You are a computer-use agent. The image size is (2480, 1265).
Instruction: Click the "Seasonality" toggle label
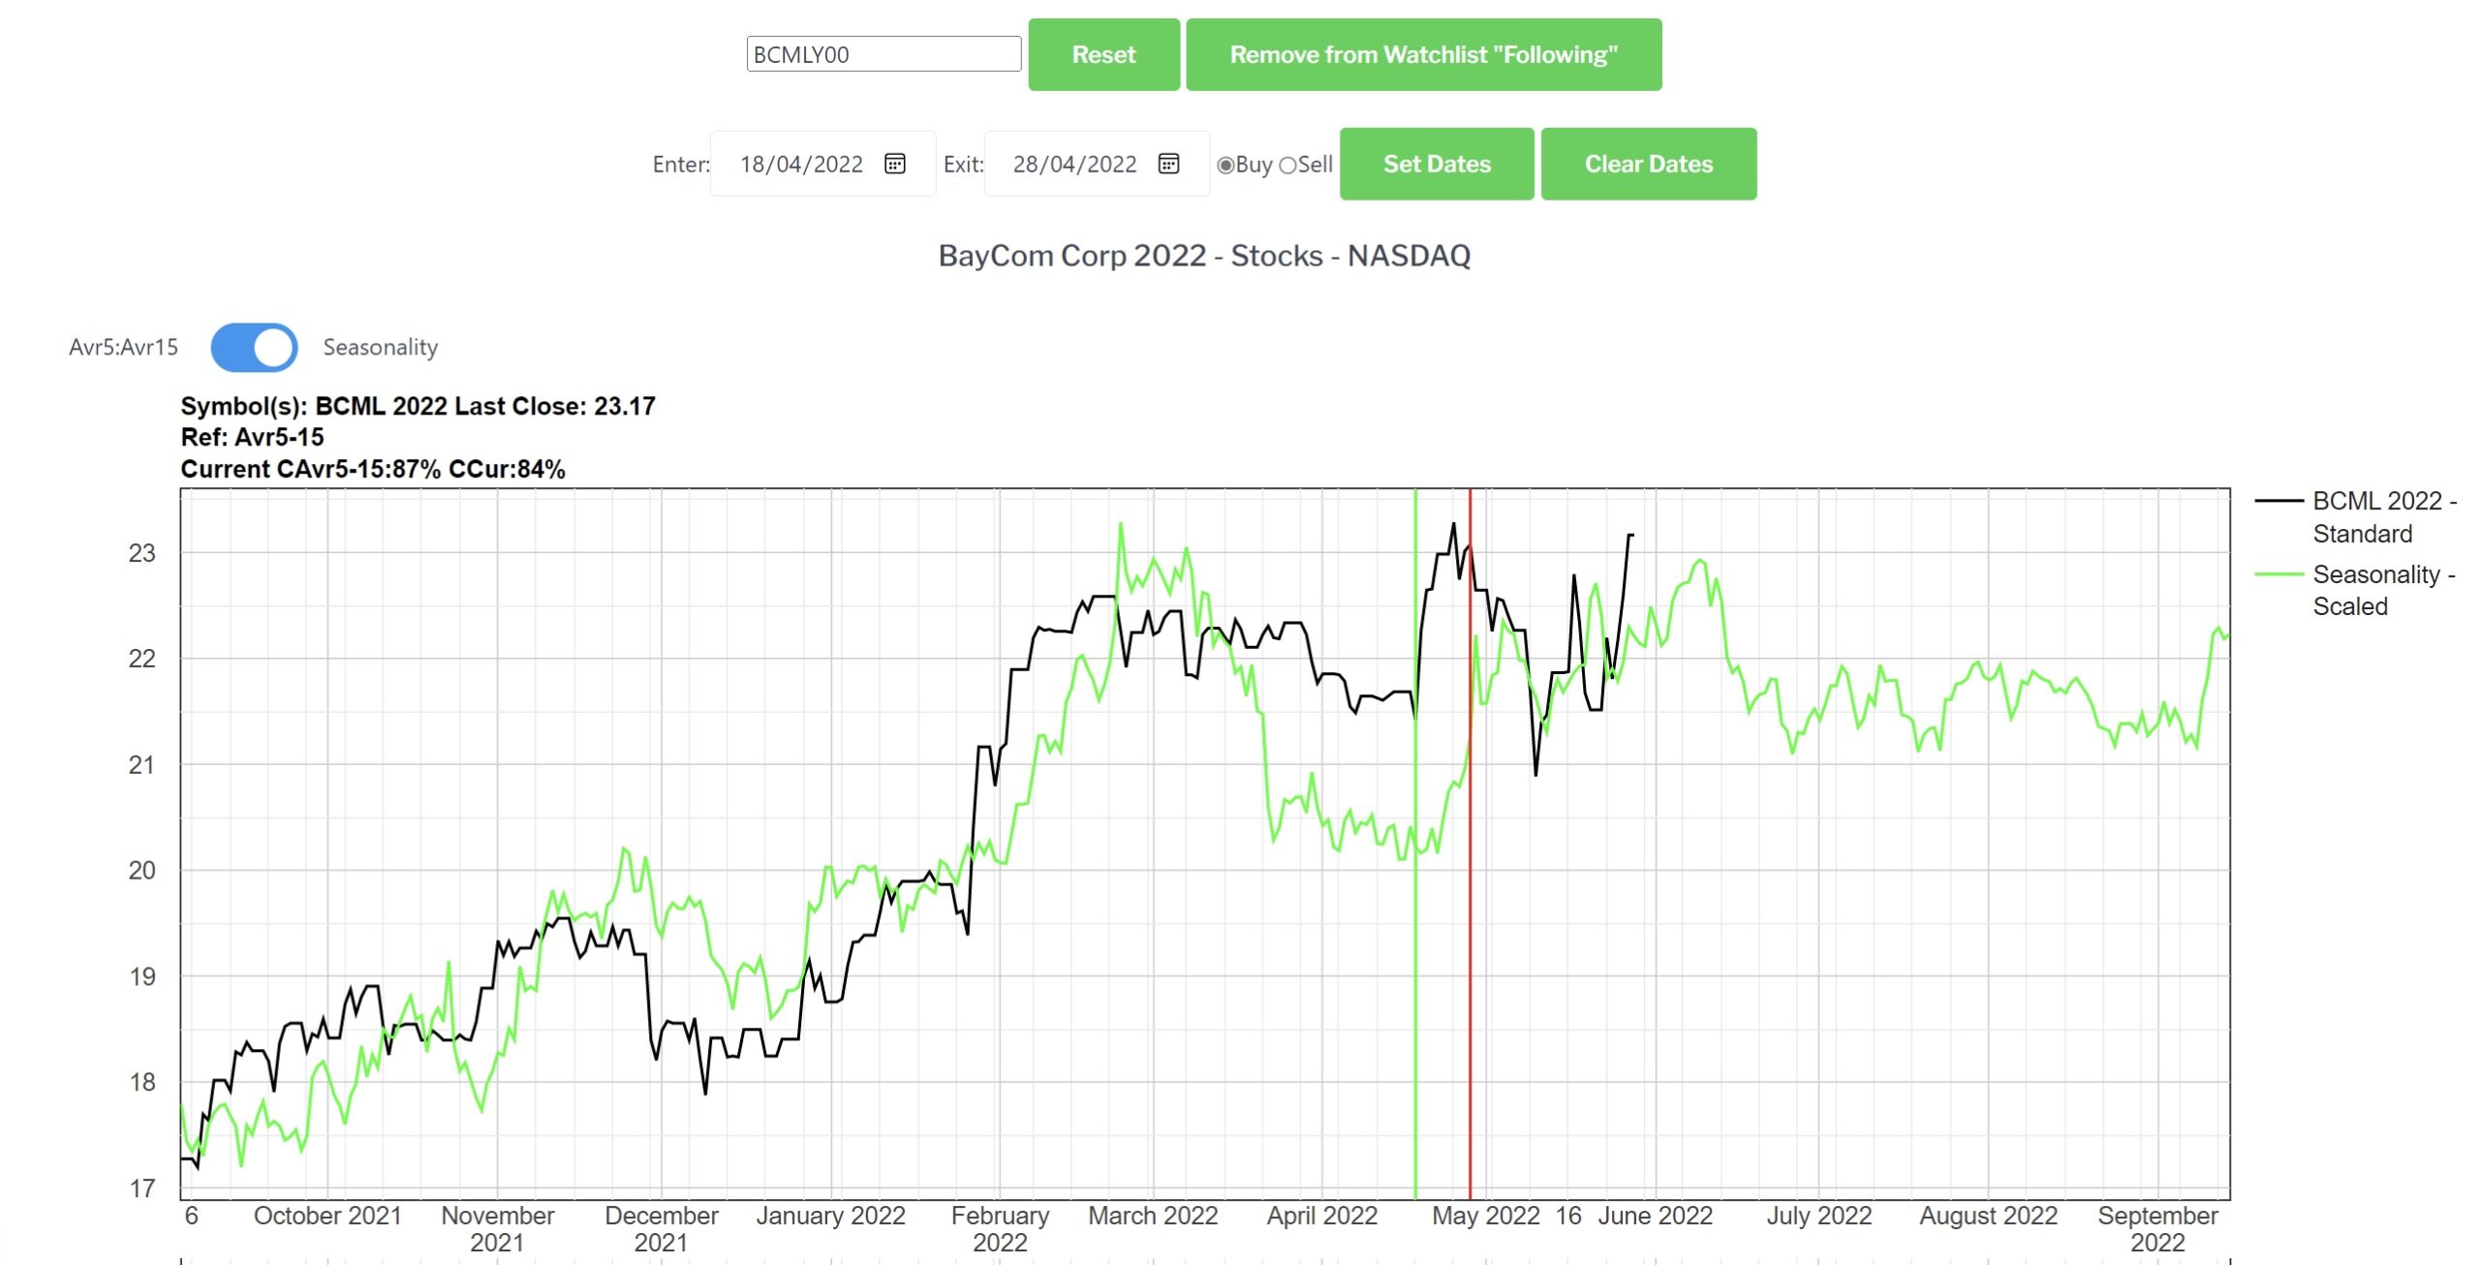[380, 347]
